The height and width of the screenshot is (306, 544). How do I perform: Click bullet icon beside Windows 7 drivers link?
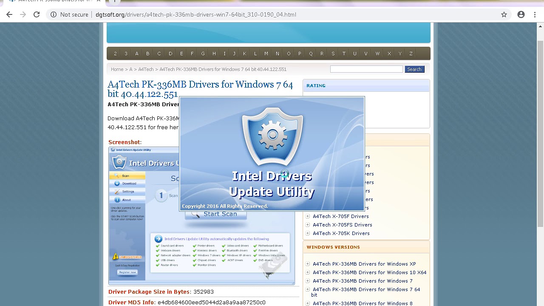point(308,281)
